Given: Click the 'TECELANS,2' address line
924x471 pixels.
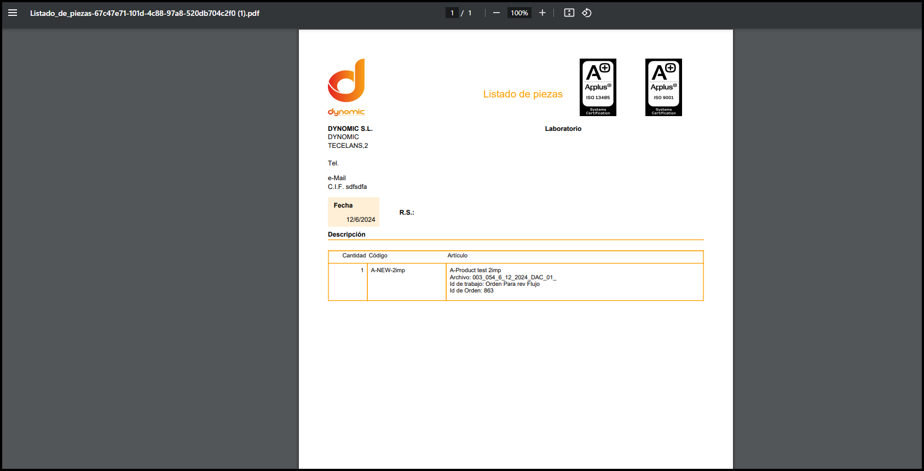Looking at the screenshot, I should click(348, 146).
